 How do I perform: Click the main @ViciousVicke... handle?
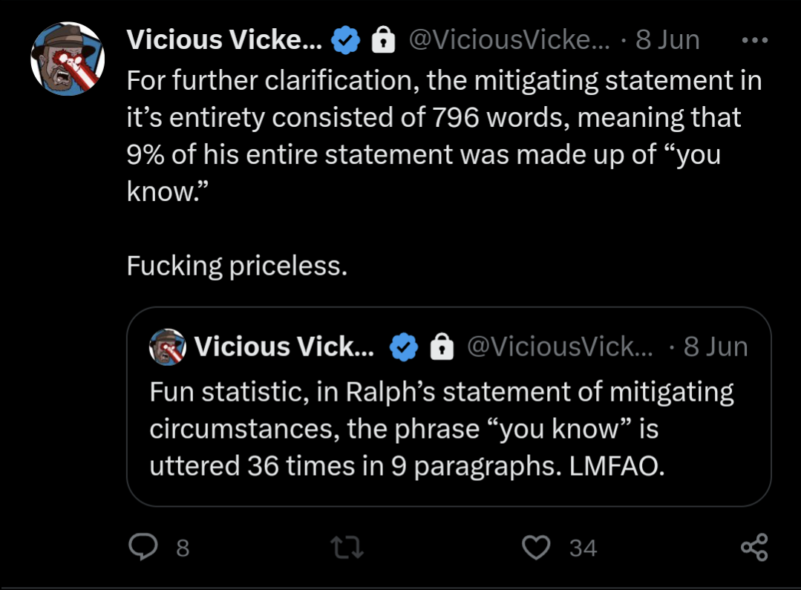pyautogui.click(x=509, y=40)
